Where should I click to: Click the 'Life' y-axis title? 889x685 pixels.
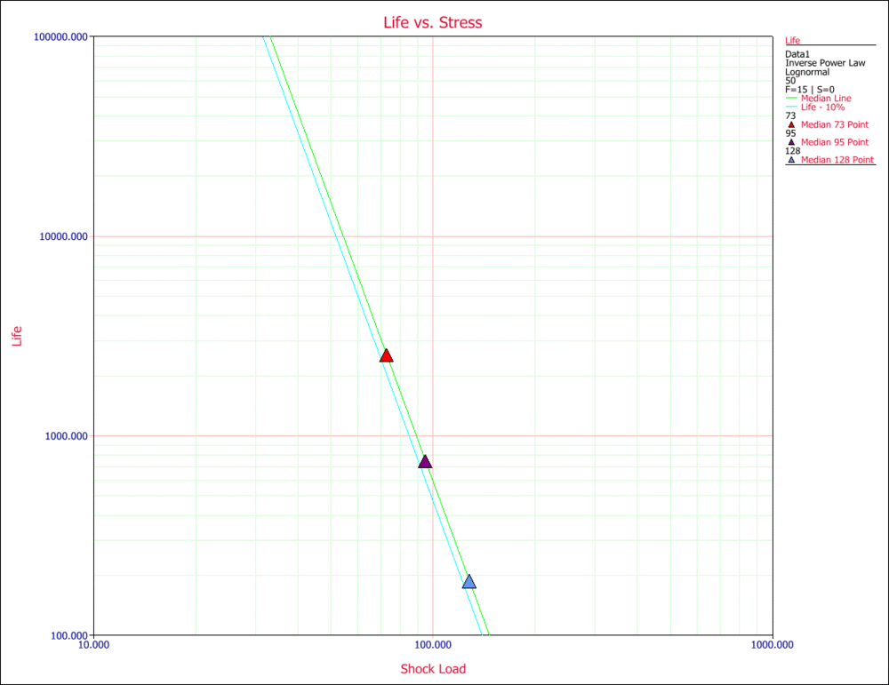[x=16, y=336]
